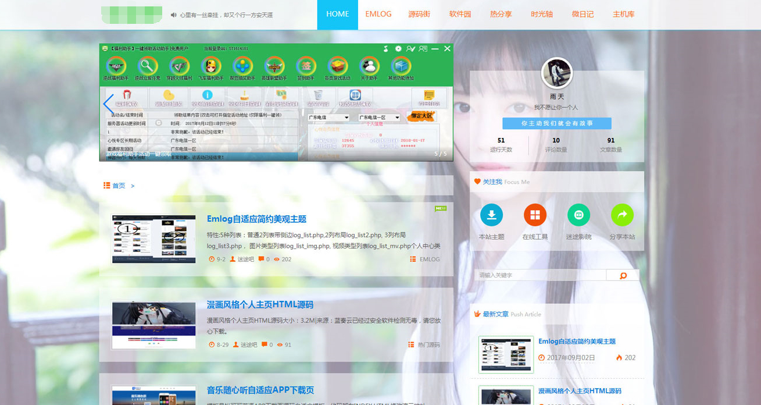Open the 热门源码 category link

coord(429,345)
